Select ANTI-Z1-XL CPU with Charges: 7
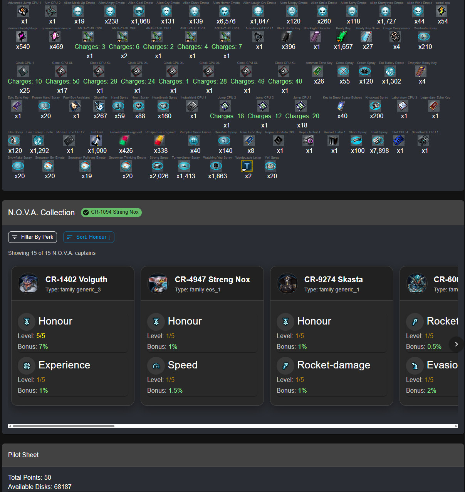 point(225,37)
